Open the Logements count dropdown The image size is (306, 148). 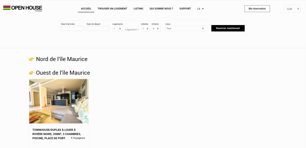117,28
